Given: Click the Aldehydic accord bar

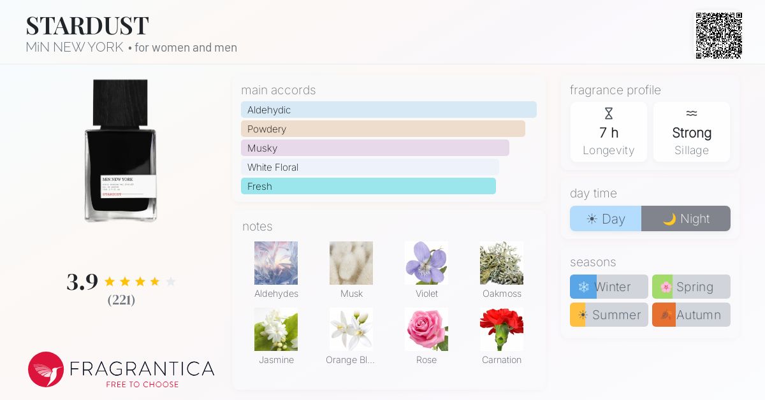Looking at the screenshot, I should tap(389, 110).
